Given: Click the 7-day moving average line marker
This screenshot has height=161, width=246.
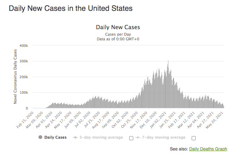Looking at the screenshot, I should [x=138, y=137].
